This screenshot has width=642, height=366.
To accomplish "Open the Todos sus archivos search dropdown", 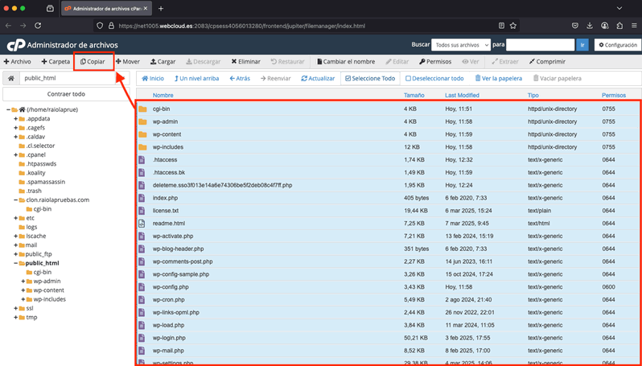I will click(461, 44).
